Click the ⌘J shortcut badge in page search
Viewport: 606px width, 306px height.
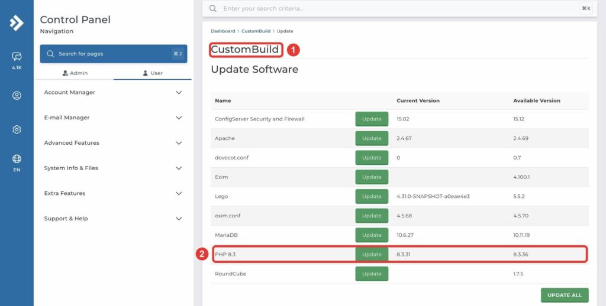tap(178, 54)
